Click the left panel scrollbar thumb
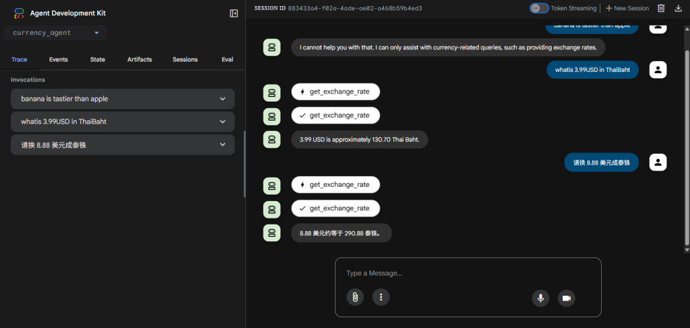Image resolution: width=690 pixels, height=328 pixels. [245, 164]
